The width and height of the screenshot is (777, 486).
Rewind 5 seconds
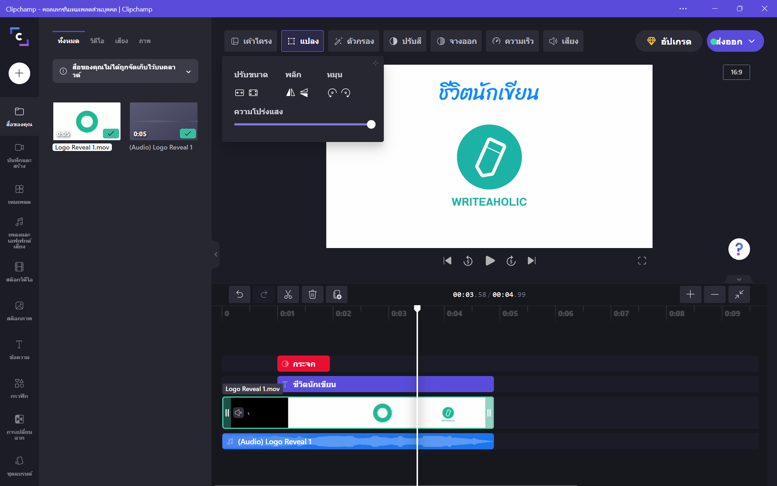click(x=468, y=261)
